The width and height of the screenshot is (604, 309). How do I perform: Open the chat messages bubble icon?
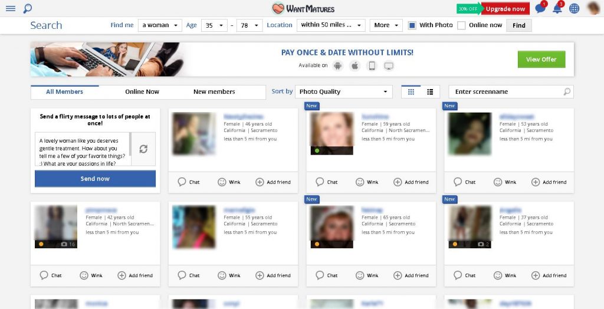[540, 8]
